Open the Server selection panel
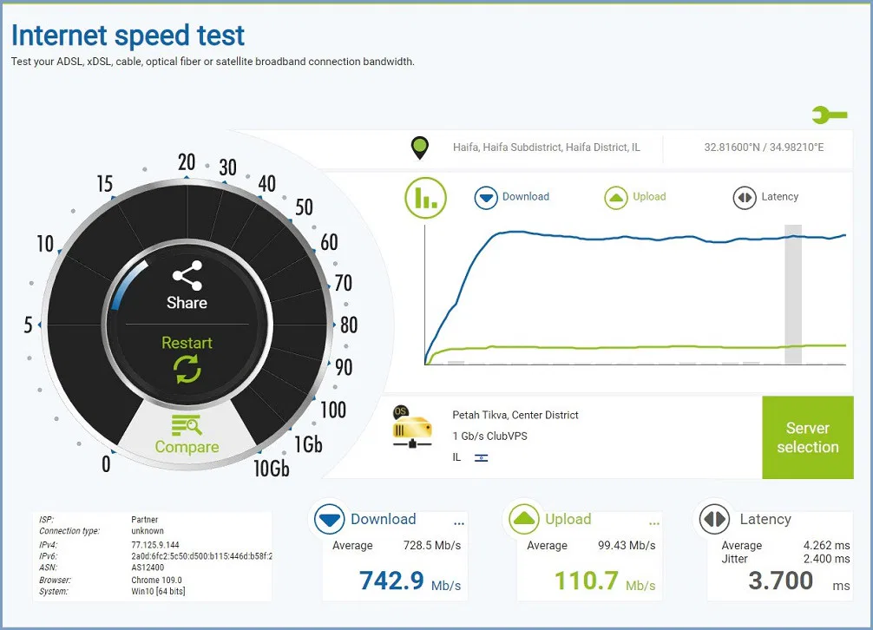The width and height of the screenshot is (873, 630). 807,437
